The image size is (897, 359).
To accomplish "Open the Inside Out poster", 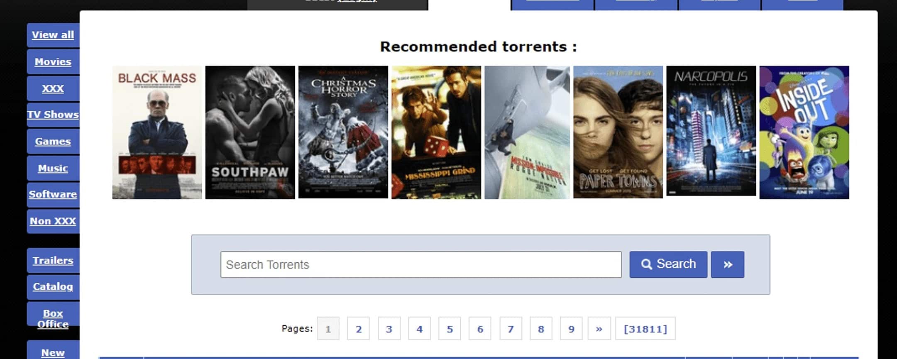I will [804, 132].
